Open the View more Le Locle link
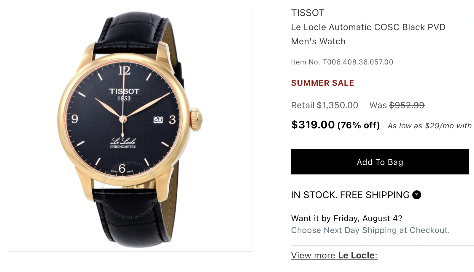The width and height of the screenshot is (474, 272). tap(334, 255)
